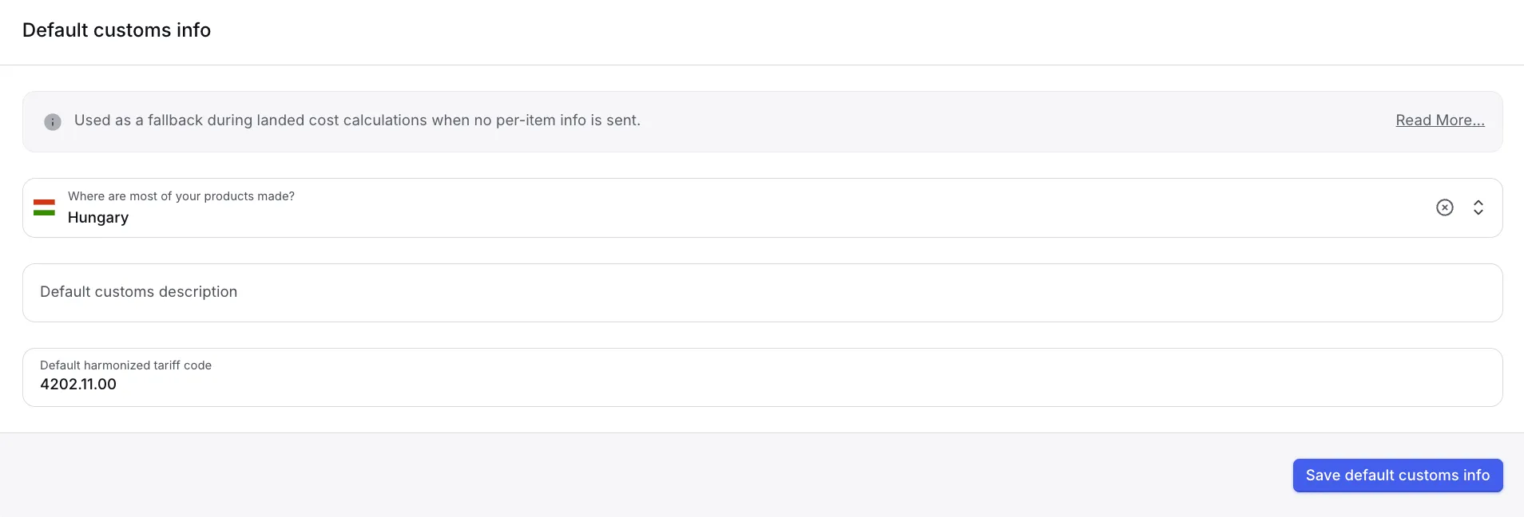Click the Hungary country label

click(98, 217)
